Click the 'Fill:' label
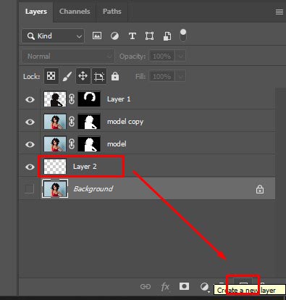 coord(140,77)
